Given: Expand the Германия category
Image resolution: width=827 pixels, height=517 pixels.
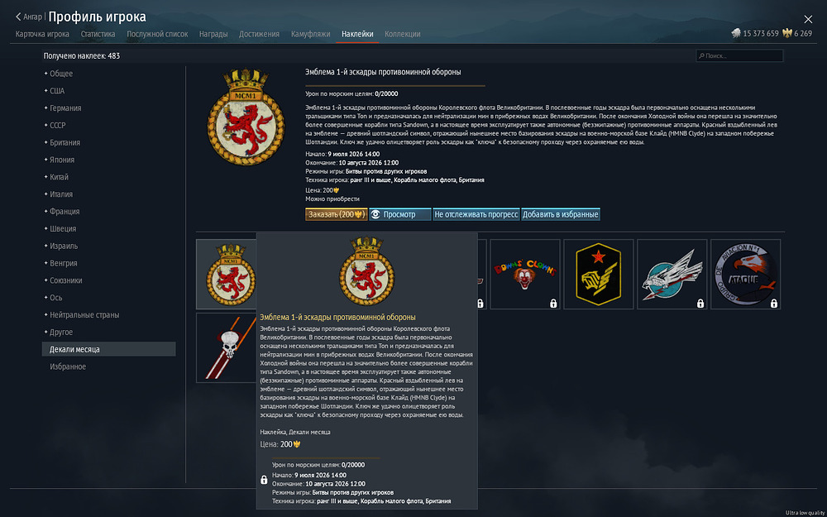Looking at the screenshot, I should pyautogui.click(x=63, y=108).
